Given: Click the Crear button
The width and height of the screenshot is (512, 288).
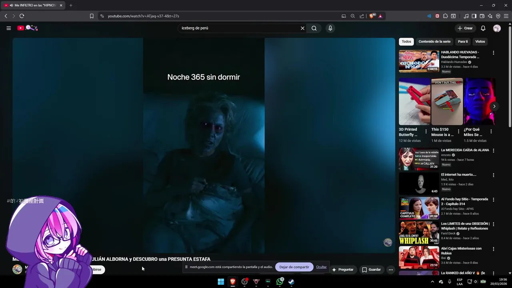Looking at the screenshot, I should tap(465, 28).
